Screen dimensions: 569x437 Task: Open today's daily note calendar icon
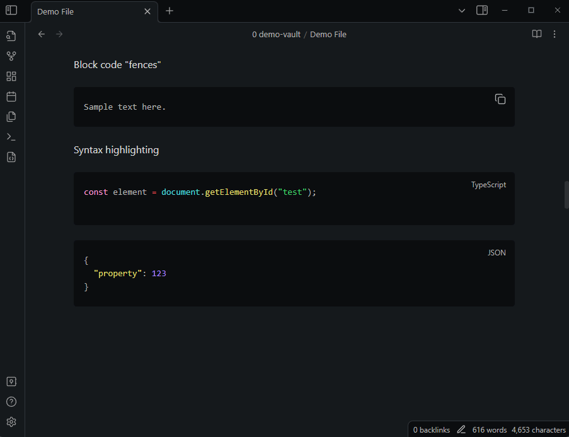click(11, 96)
